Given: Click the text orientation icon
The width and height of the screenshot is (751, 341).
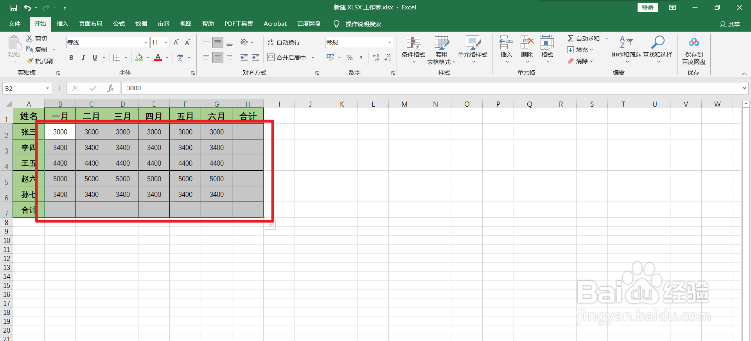Looking at the screenshot, I should [x=244, y=42].
